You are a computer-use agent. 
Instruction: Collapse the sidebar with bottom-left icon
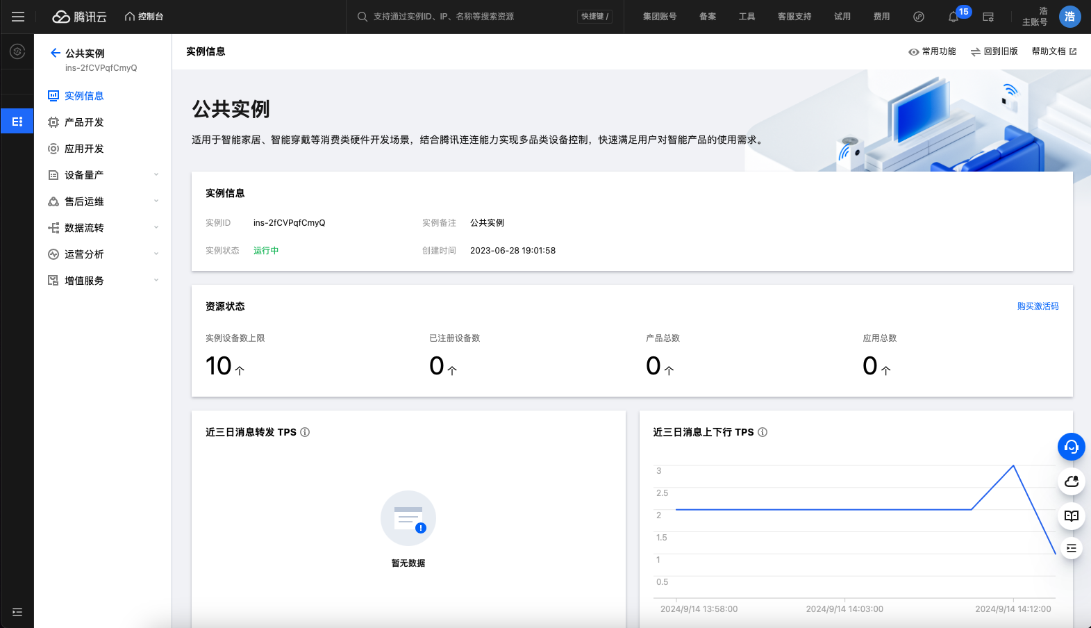(17, 612)
